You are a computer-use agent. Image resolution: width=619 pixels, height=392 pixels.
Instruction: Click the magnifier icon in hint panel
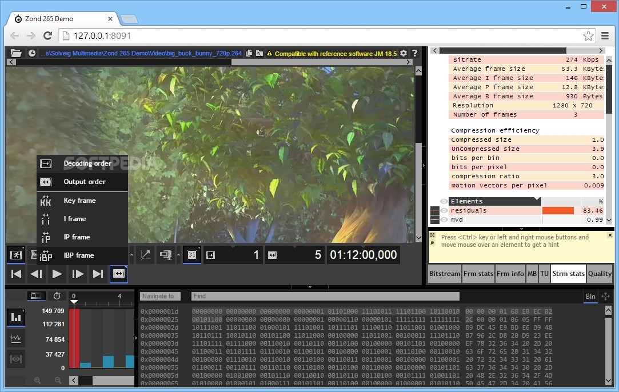(432, 243)
